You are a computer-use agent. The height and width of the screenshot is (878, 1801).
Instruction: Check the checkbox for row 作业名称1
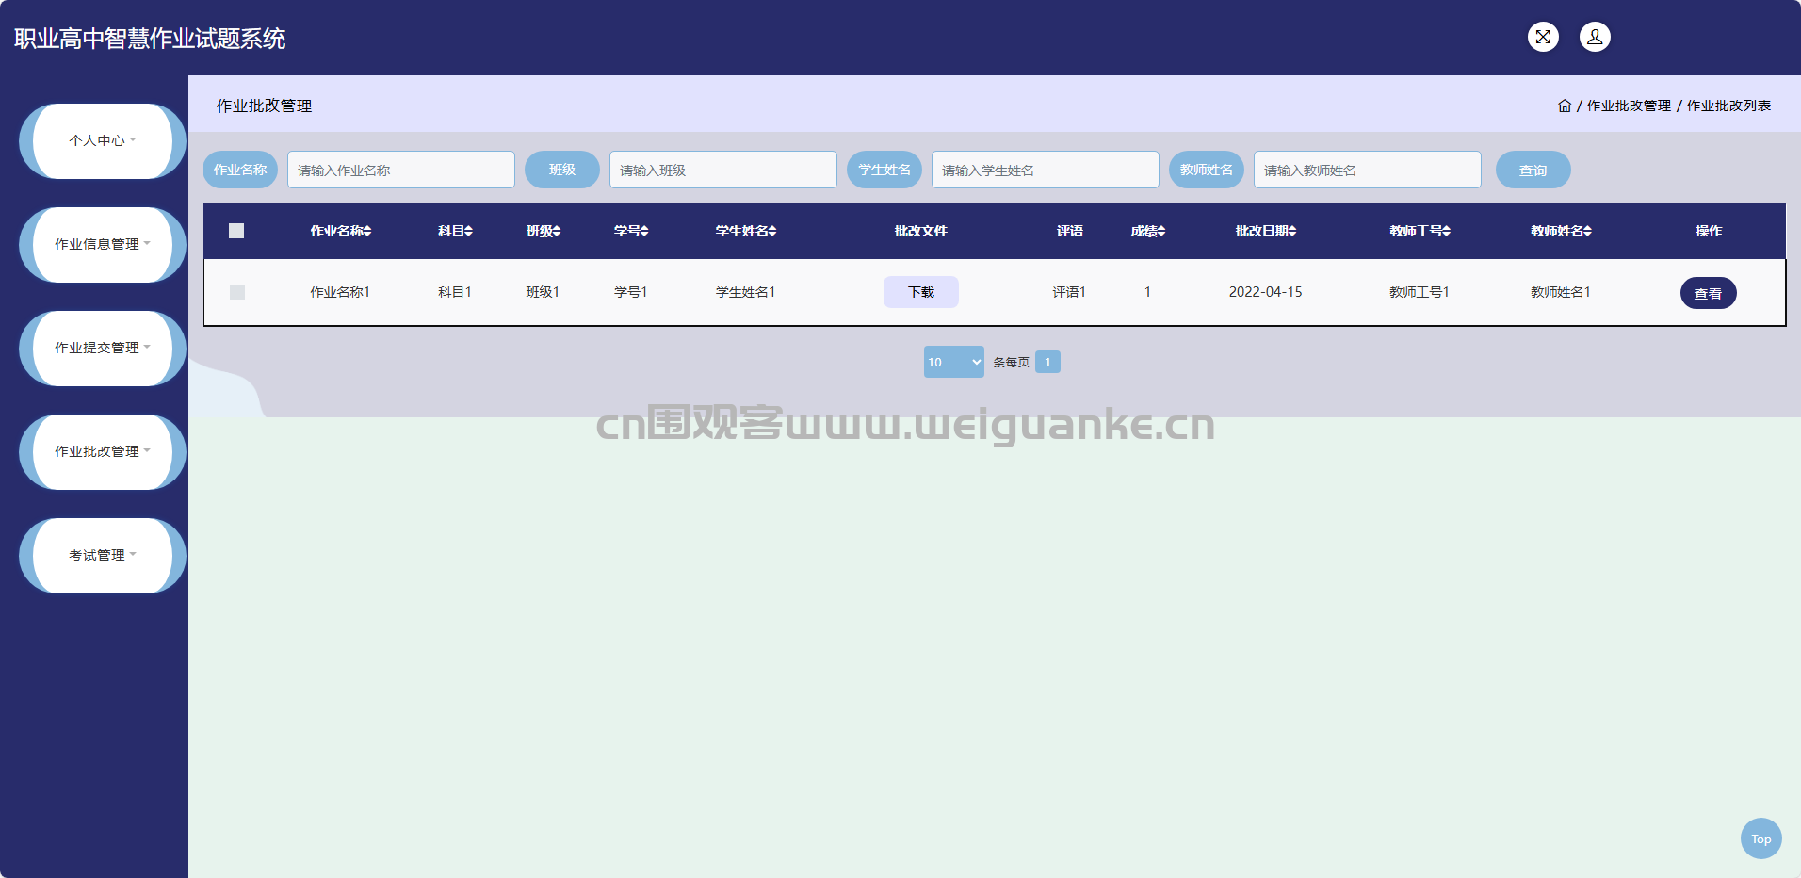pos(237,292)
